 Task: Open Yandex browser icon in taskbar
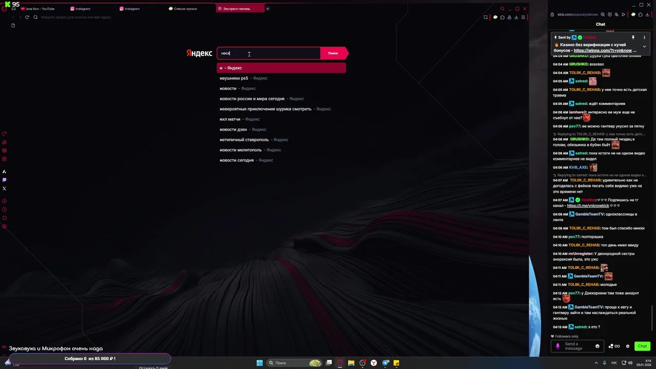coord(374,363)
